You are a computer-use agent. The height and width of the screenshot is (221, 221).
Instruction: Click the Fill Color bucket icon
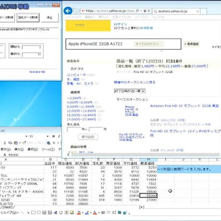tap(79, 213)
